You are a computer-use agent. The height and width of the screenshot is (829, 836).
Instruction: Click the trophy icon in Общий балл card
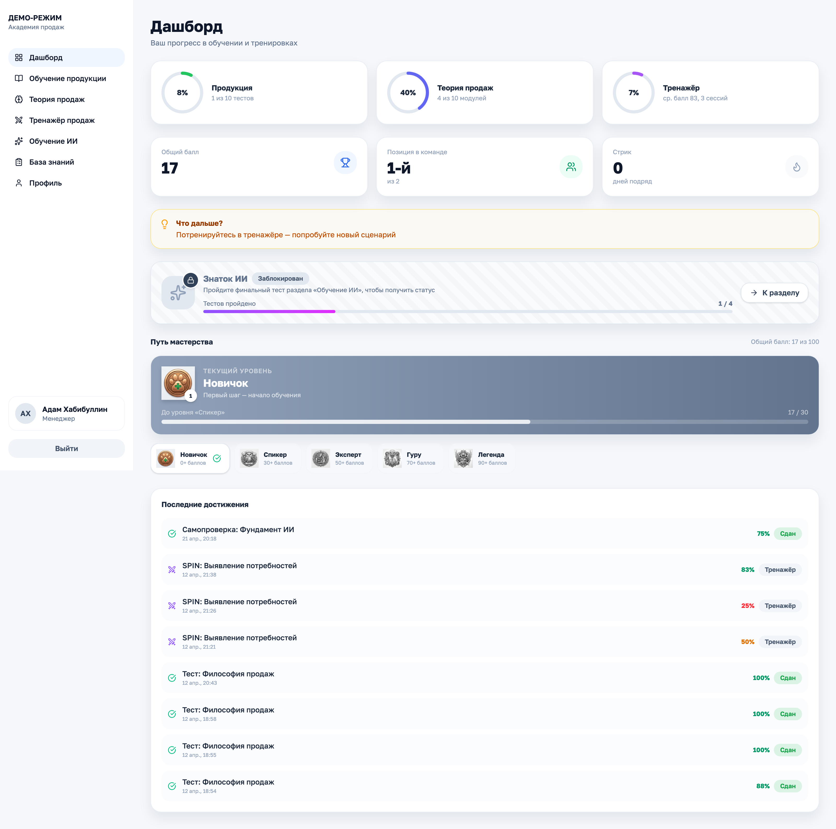[x=345, y=163]
